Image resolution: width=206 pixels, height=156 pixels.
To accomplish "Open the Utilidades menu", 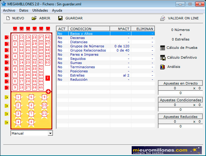I will pyautogui.click(x=40, y=10).
